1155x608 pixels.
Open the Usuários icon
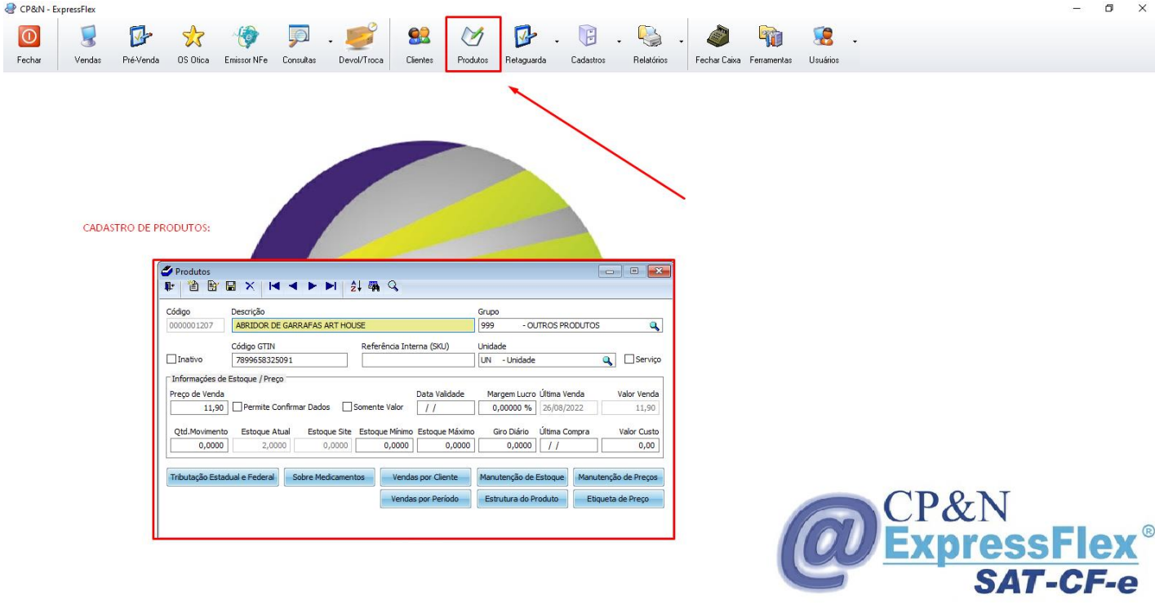[824, 37]
